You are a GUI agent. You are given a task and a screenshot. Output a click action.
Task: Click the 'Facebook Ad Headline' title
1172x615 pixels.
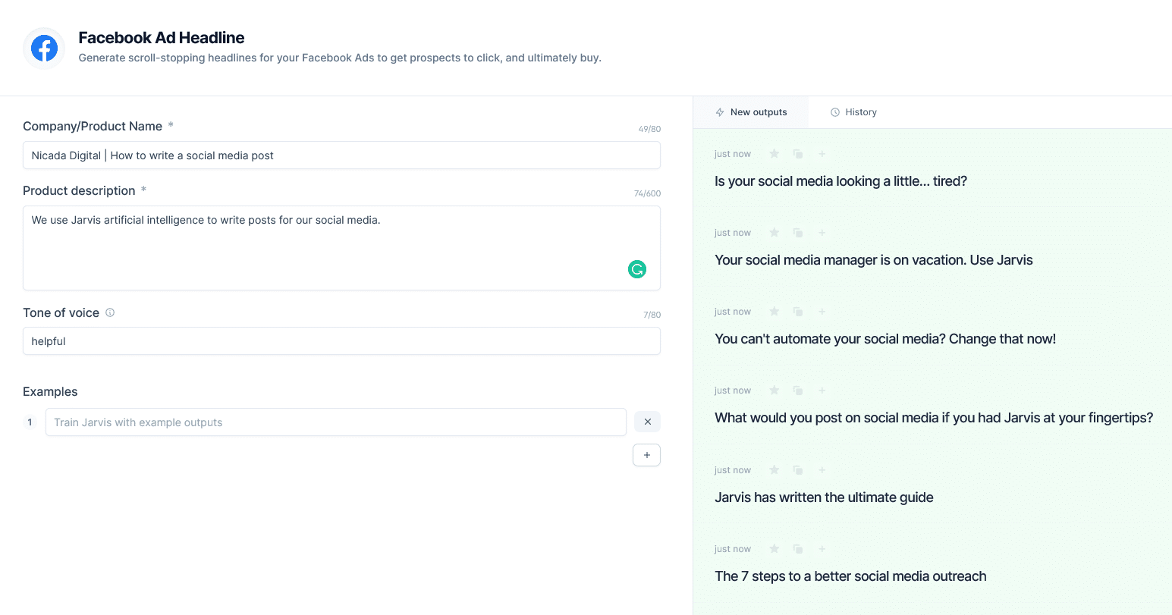162,38
